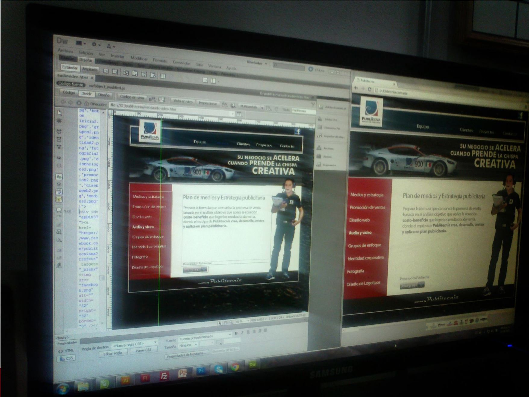Open the Activos panel
This screenshot has height=397, width=529.
point(324,156)
